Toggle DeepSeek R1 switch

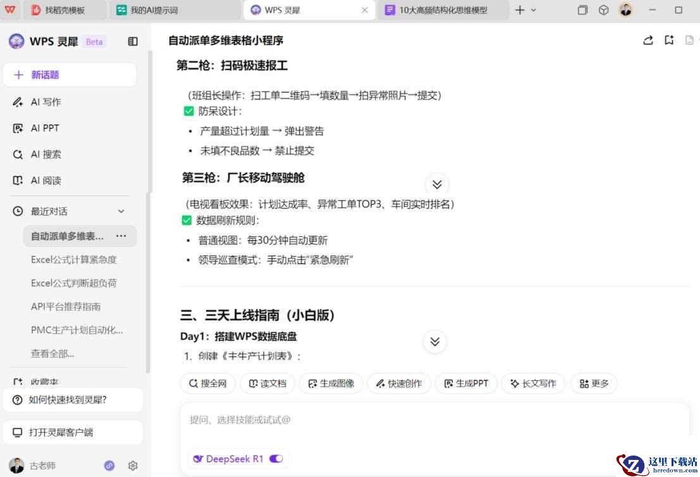pyautogui.click(x=276, y=459)
